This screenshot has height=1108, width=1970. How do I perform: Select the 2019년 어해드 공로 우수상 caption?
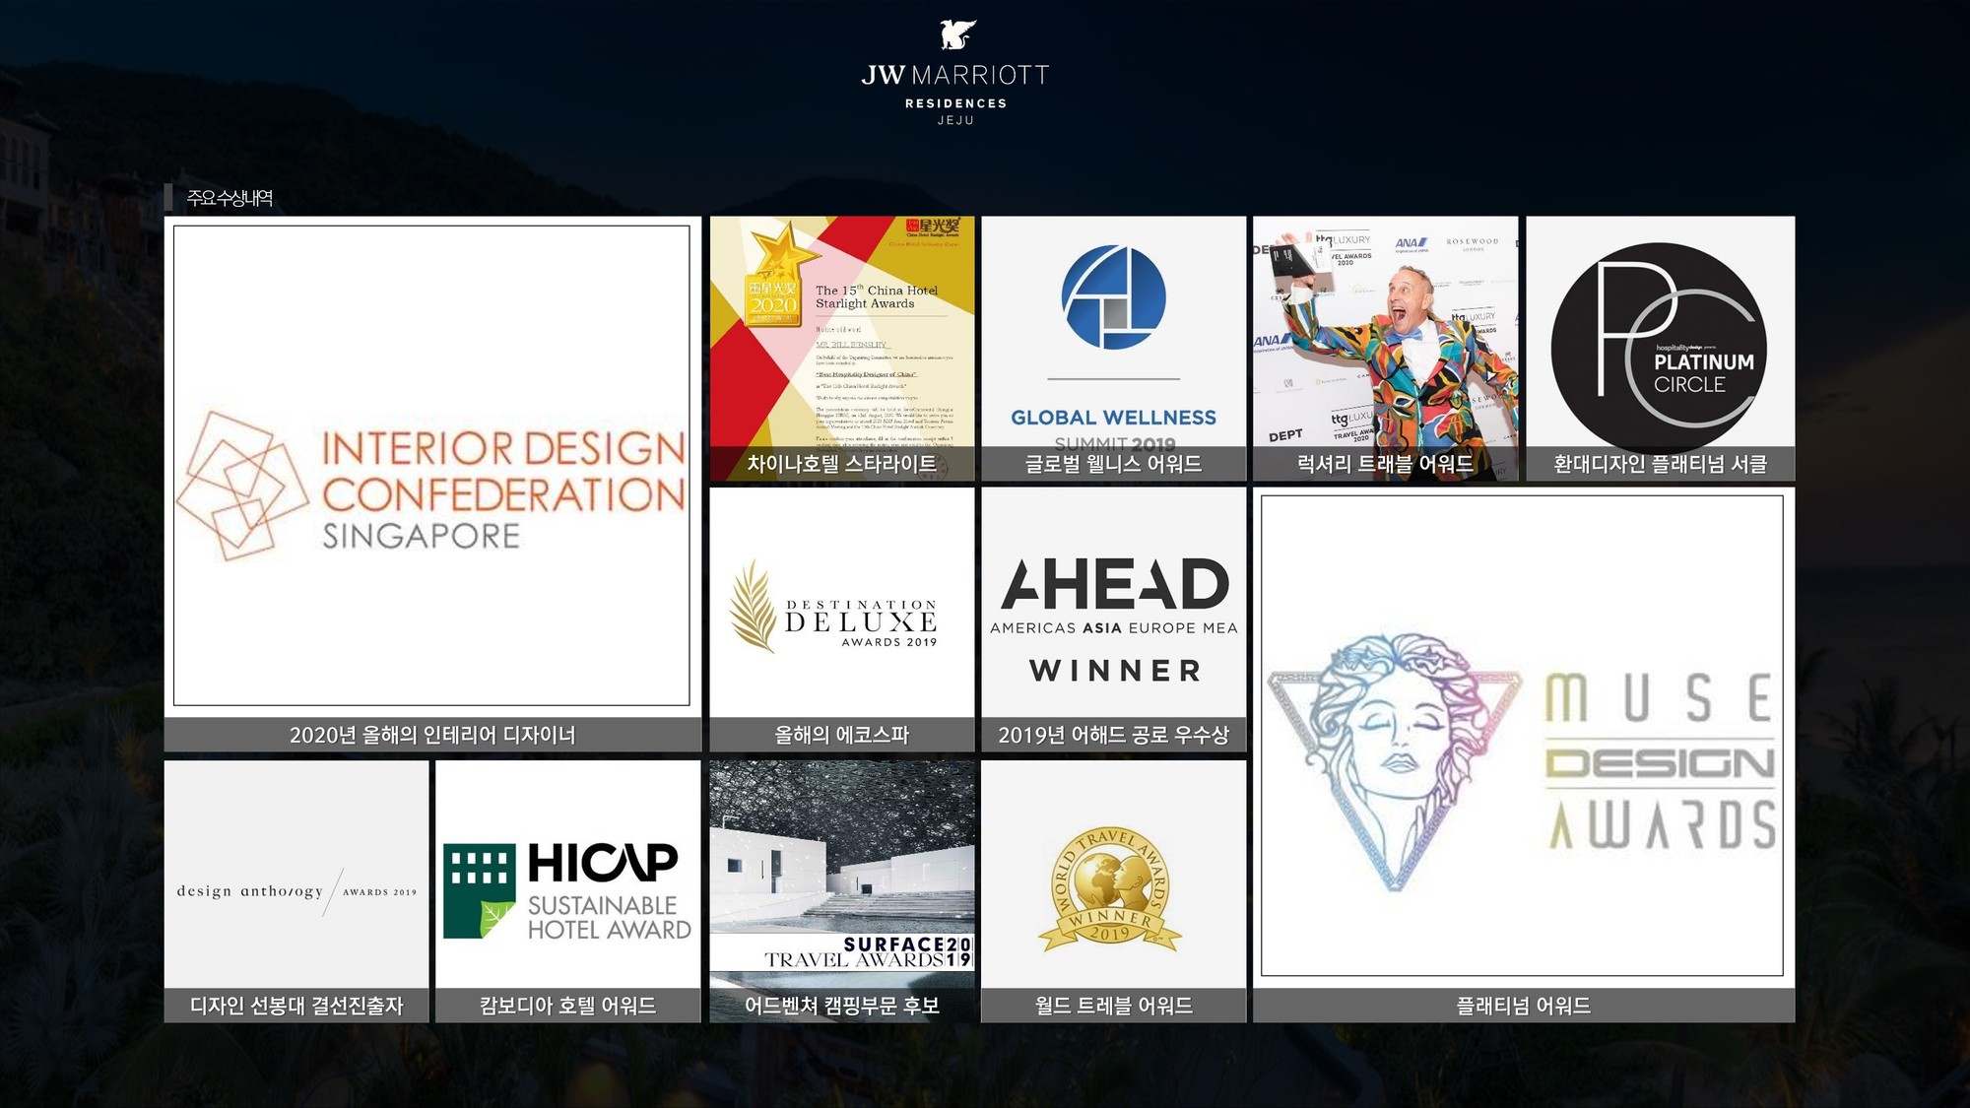pos(1114,735)
